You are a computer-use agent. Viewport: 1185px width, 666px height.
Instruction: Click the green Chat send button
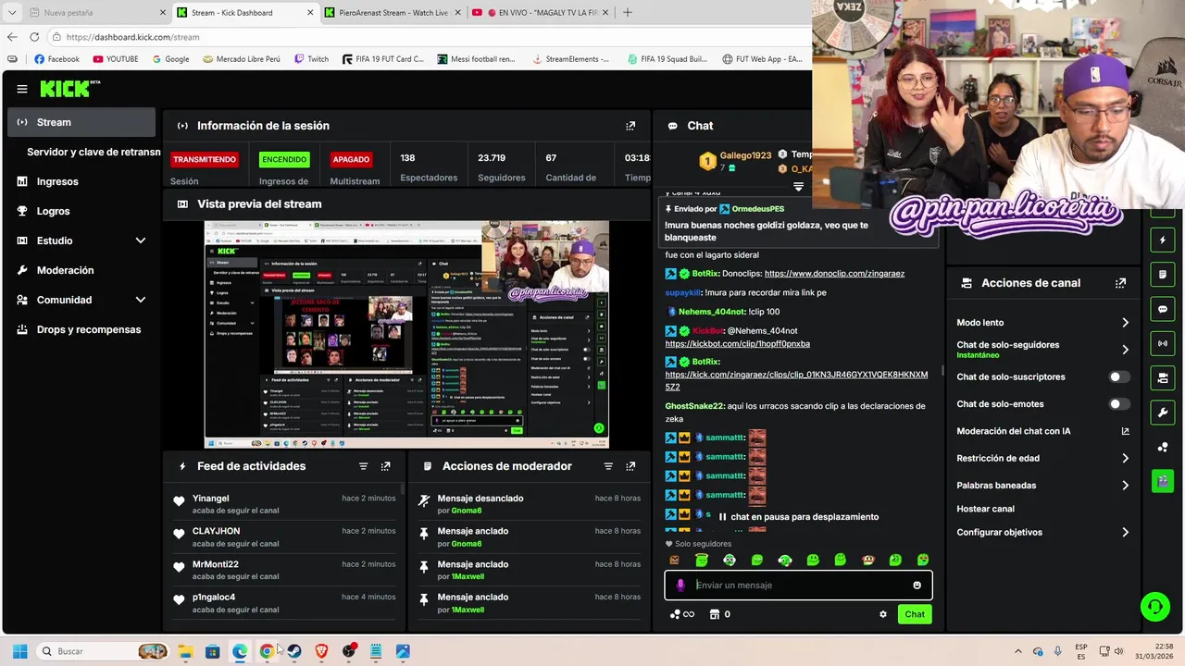(x=915, y=614)
